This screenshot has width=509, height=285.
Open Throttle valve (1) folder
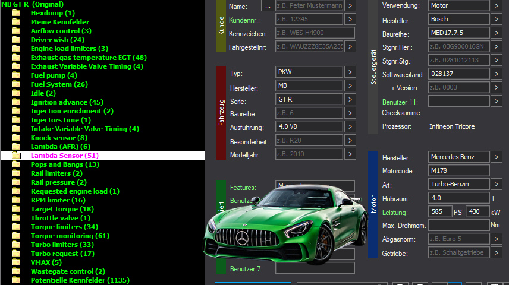click(x=61, y=218)
